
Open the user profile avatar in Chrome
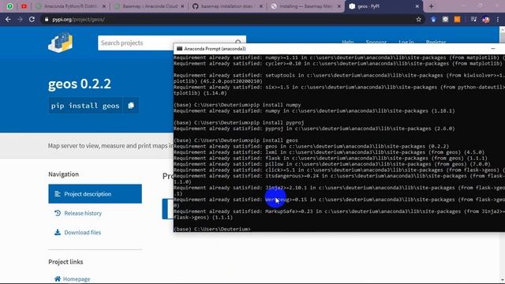[486, 19]
